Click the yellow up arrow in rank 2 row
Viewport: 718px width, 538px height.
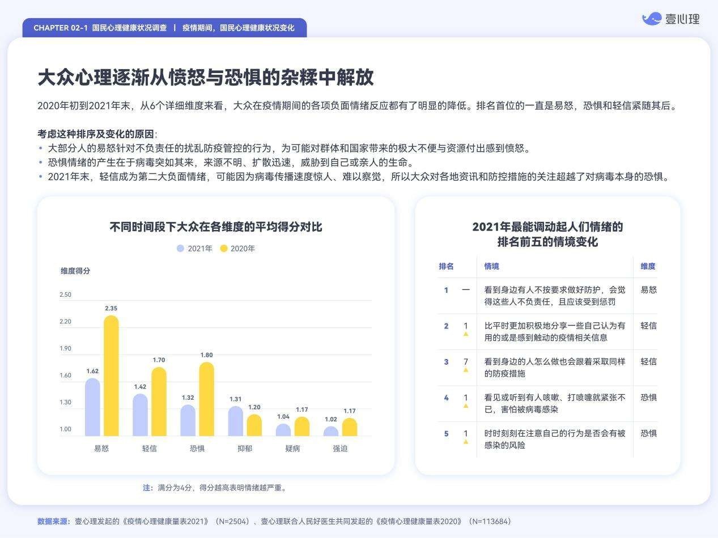[x=466, y=334]
